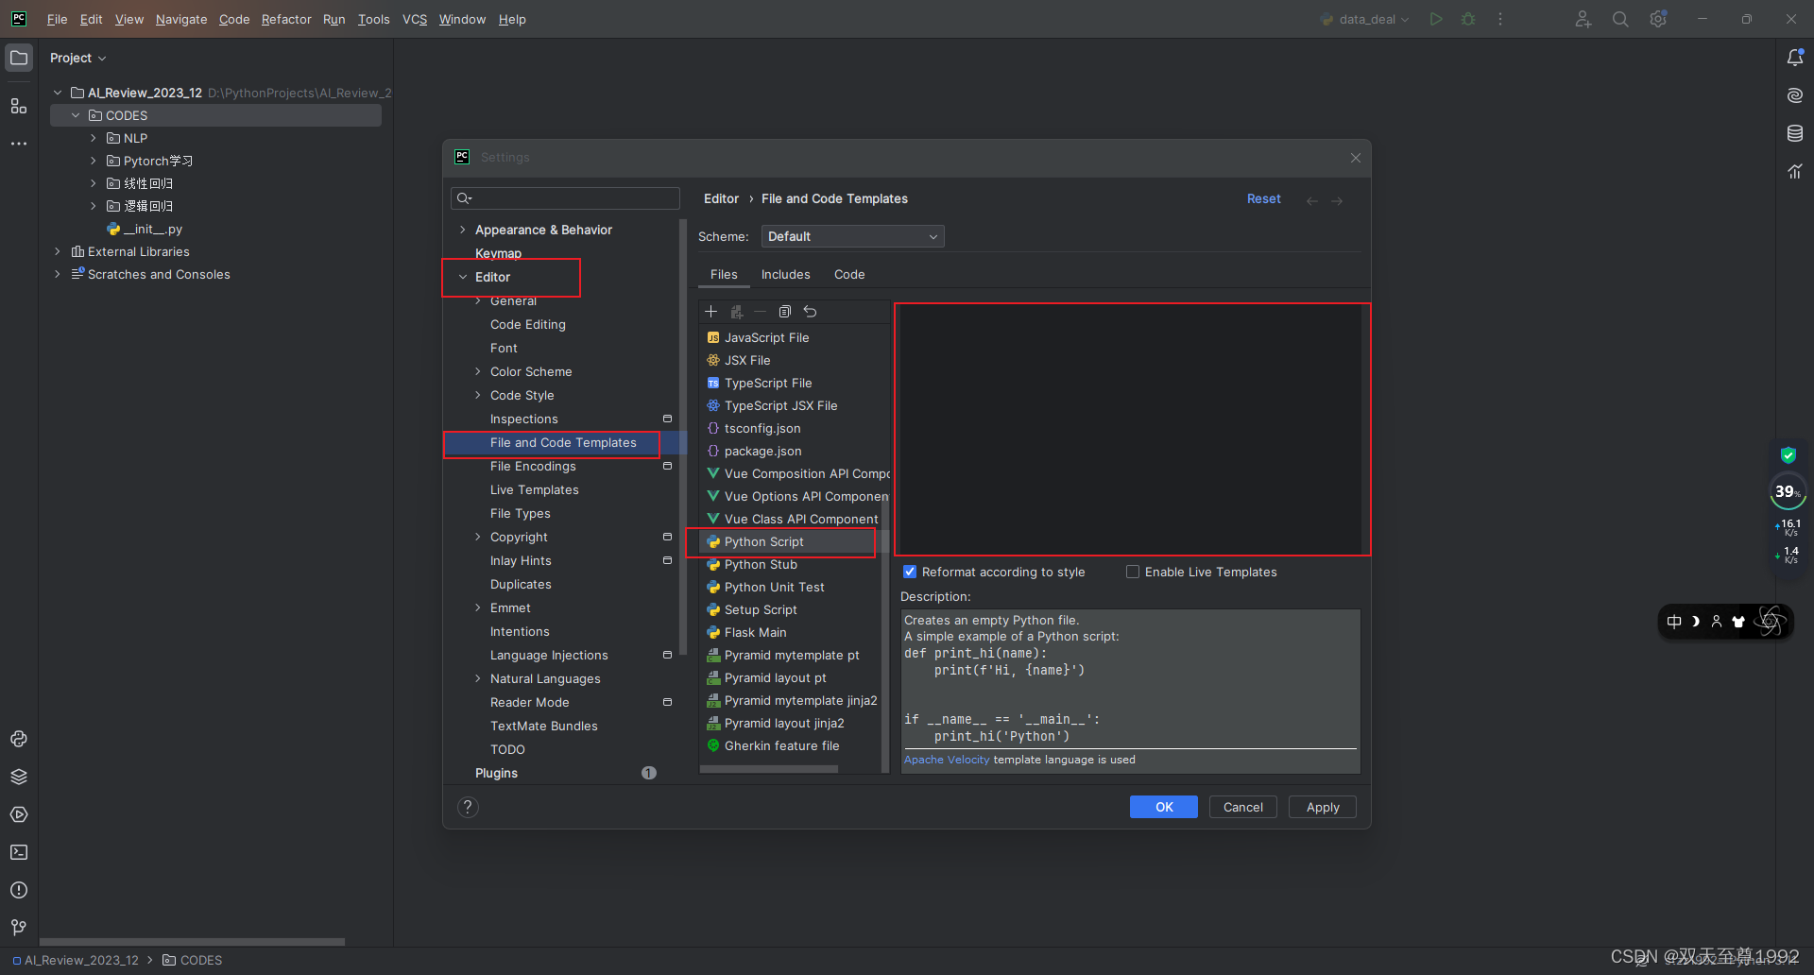This screenshot has width=1814, height=975.
Task: Copy the selected template icon
Action: point(785,312)
